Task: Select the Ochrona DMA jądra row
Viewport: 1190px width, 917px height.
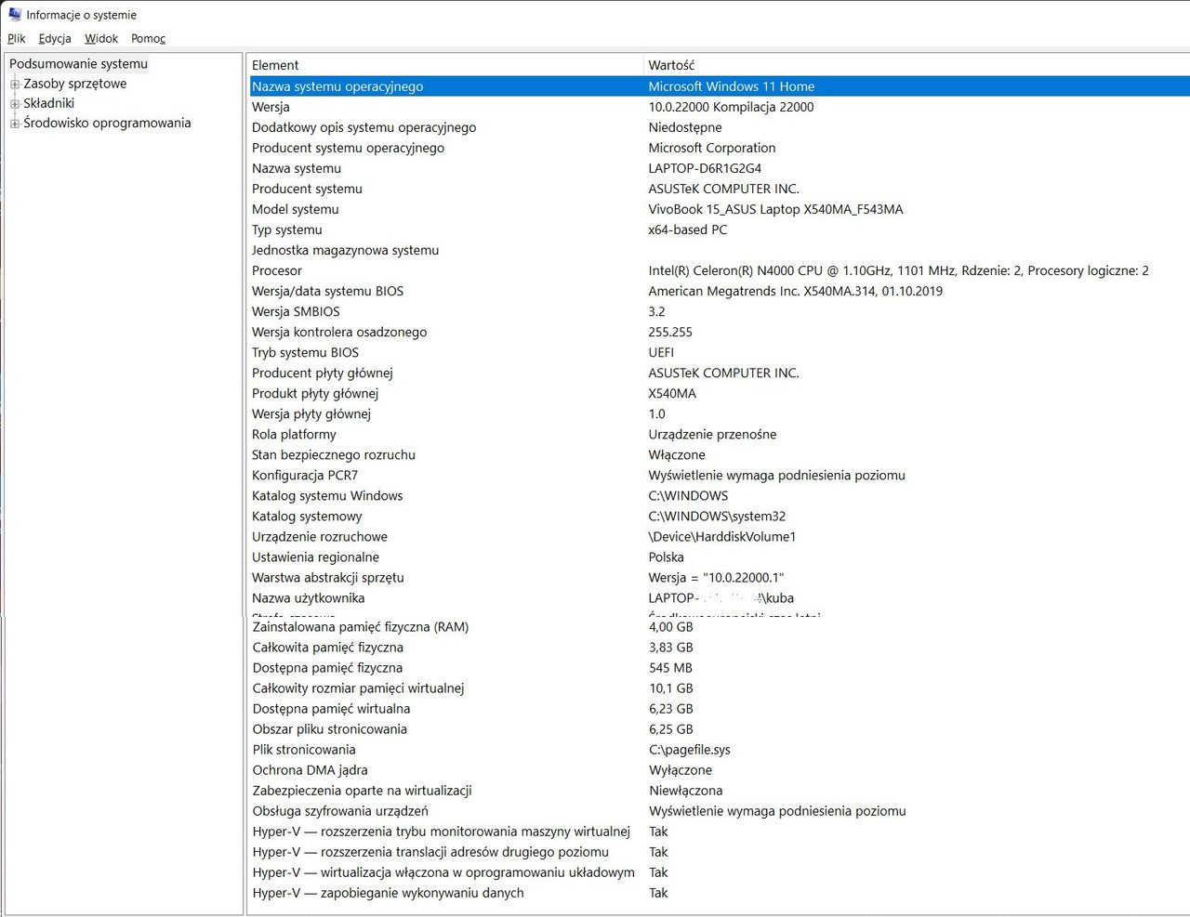Action: tap(720, 770)
